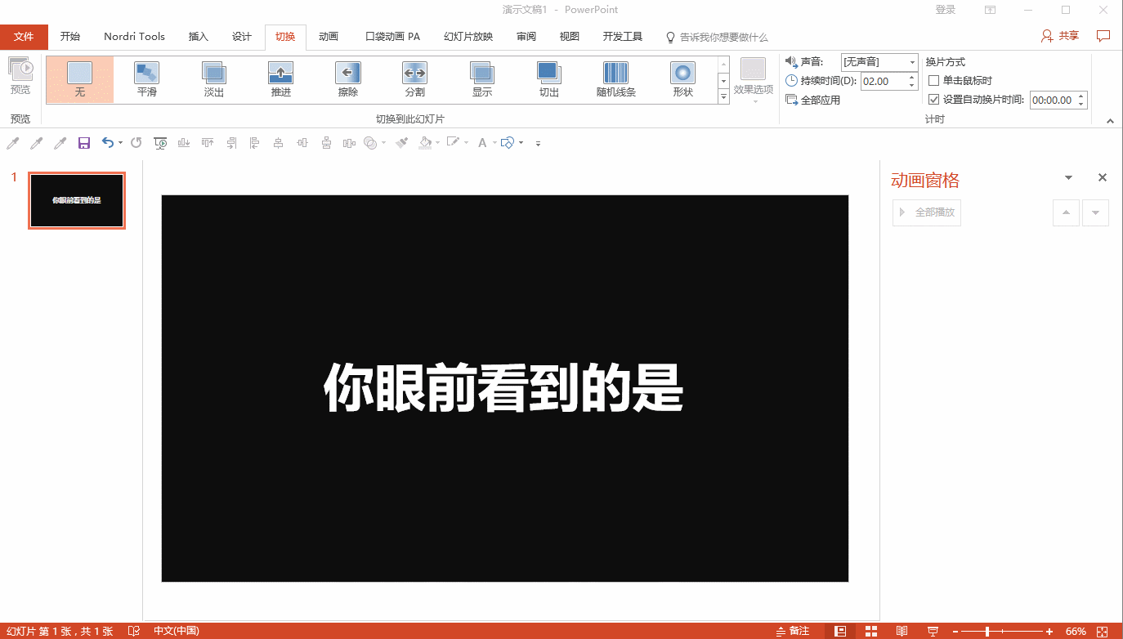The image size is (1123, 639).
Task: Click the 共享 share button
Action: pyautogui.click(x=1060, y=36)
